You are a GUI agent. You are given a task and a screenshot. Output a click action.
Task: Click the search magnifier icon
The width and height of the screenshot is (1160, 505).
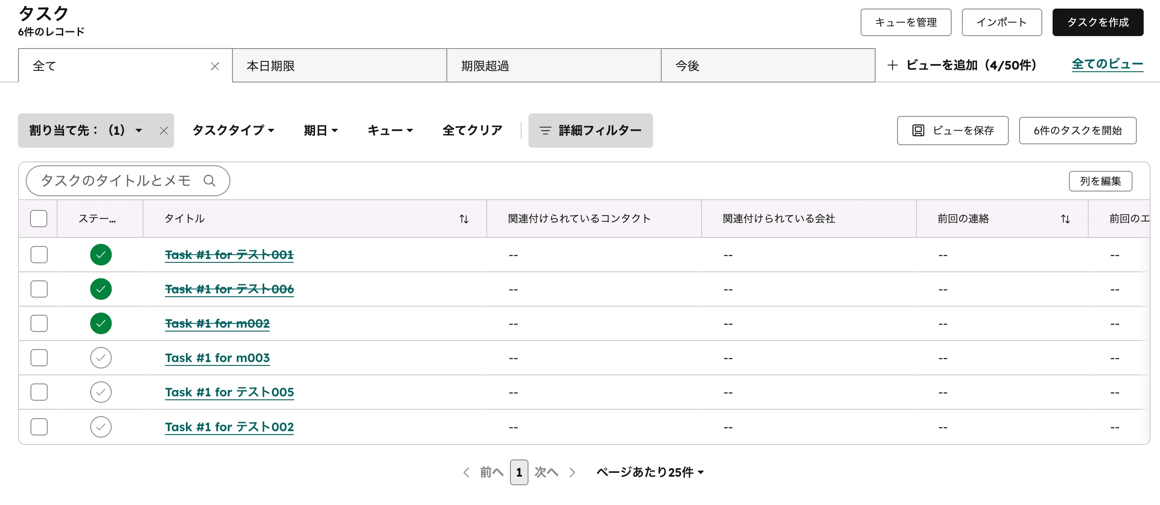click(x=210, y=180)
